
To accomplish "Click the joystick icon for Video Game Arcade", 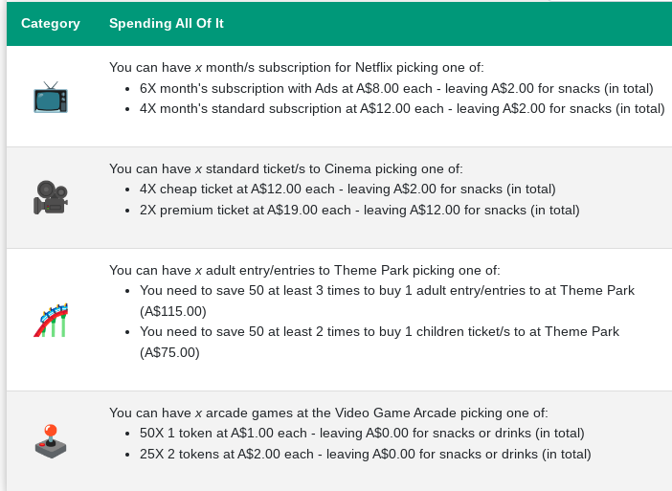I will point(50,440).
